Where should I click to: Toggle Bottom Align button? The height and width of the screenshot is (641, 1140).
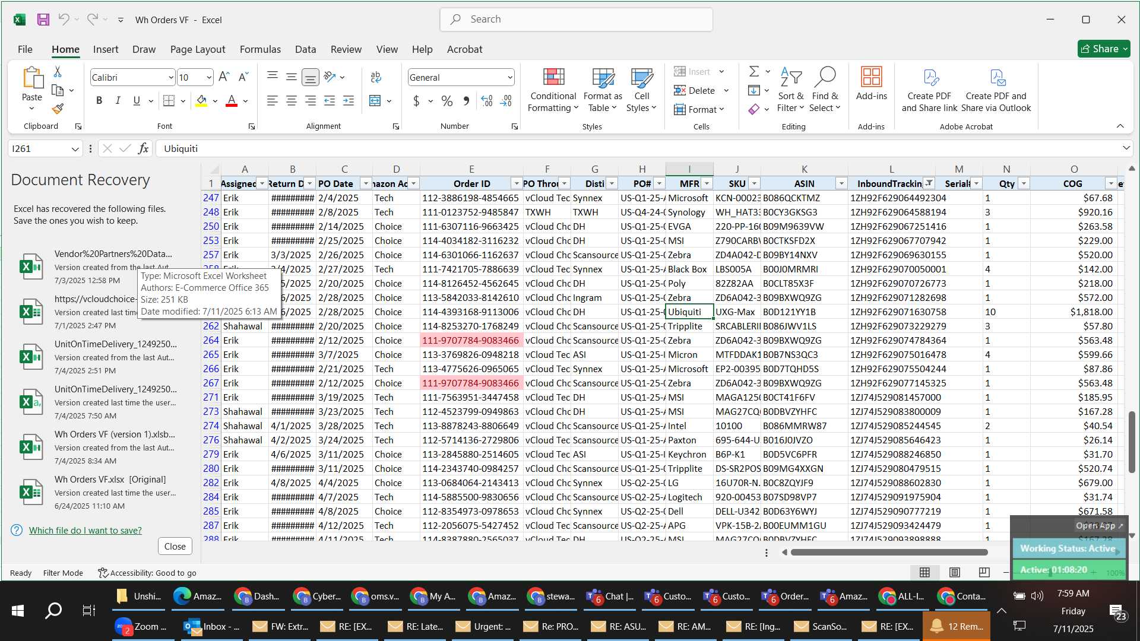310,77
